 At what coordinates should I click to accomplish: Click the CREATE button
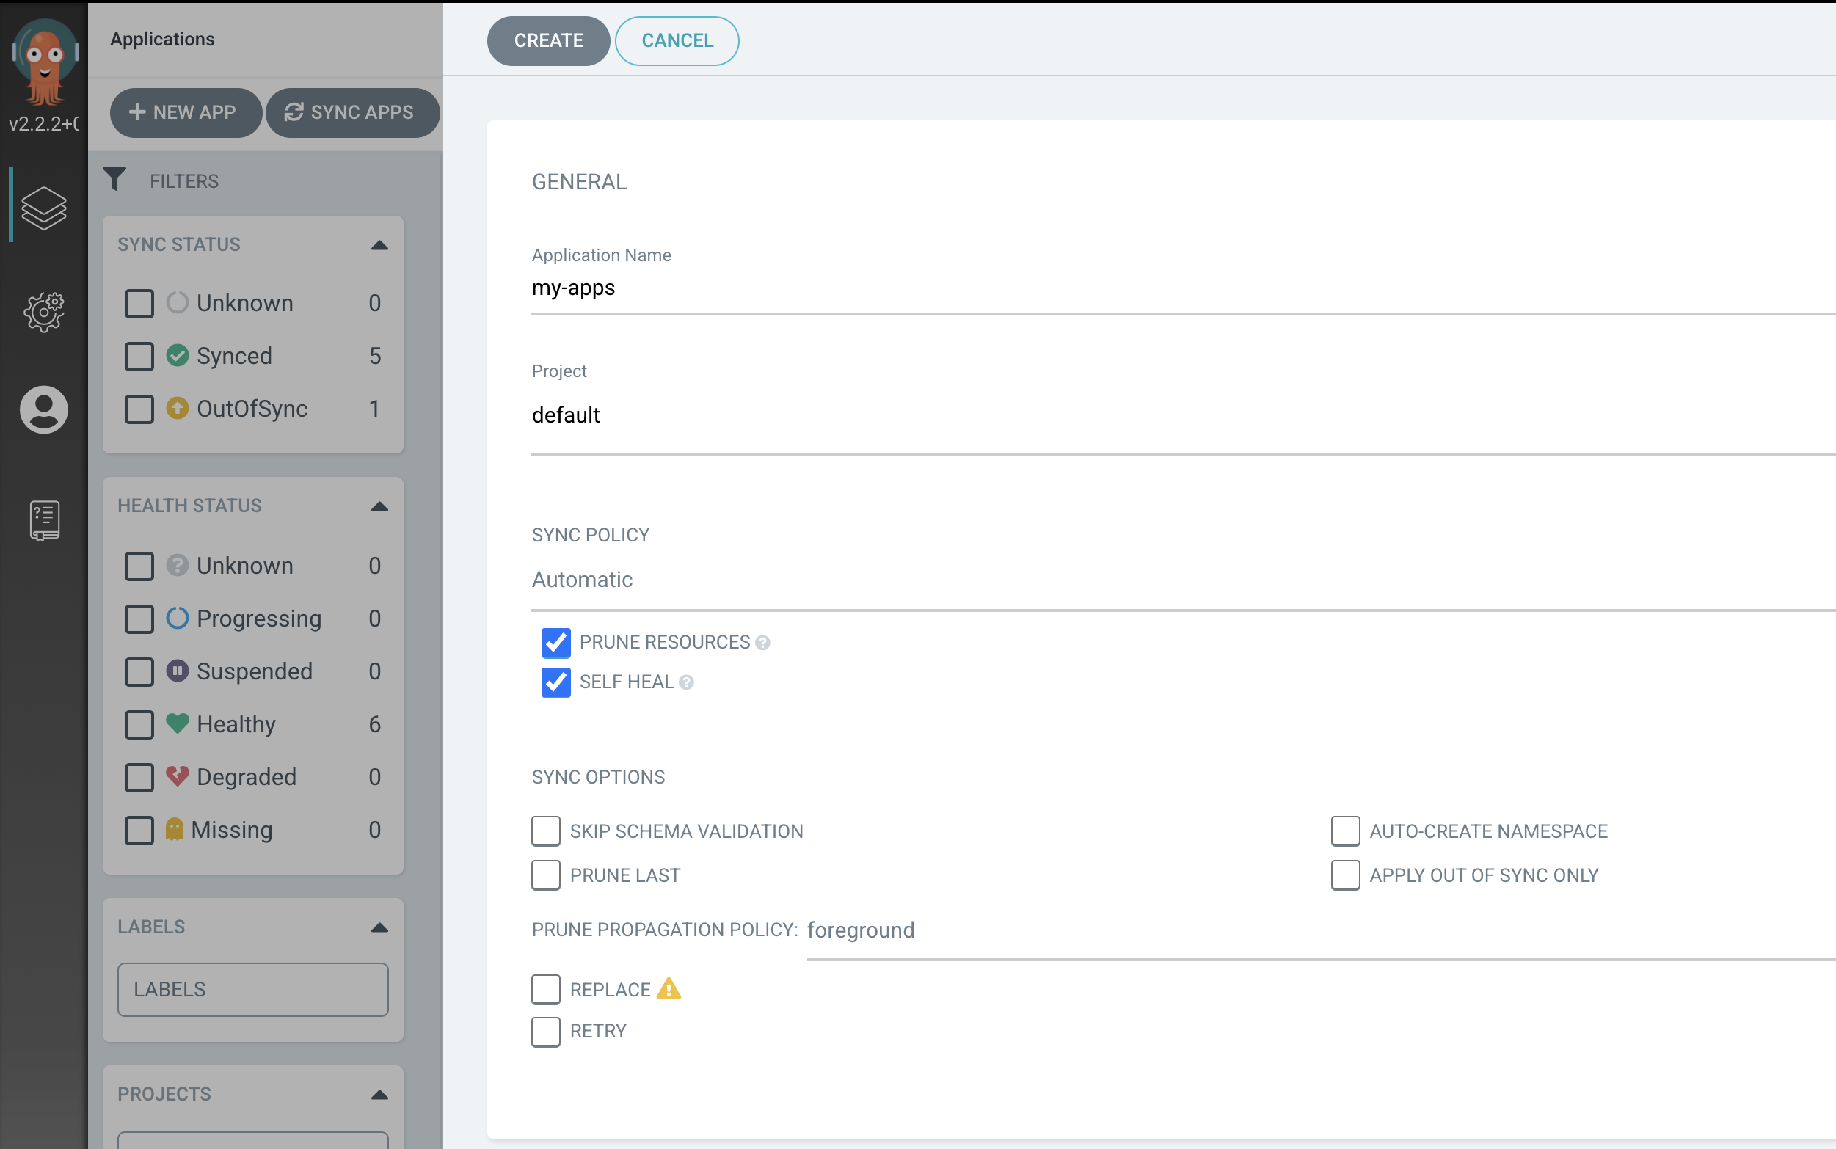tap(548, 40)
